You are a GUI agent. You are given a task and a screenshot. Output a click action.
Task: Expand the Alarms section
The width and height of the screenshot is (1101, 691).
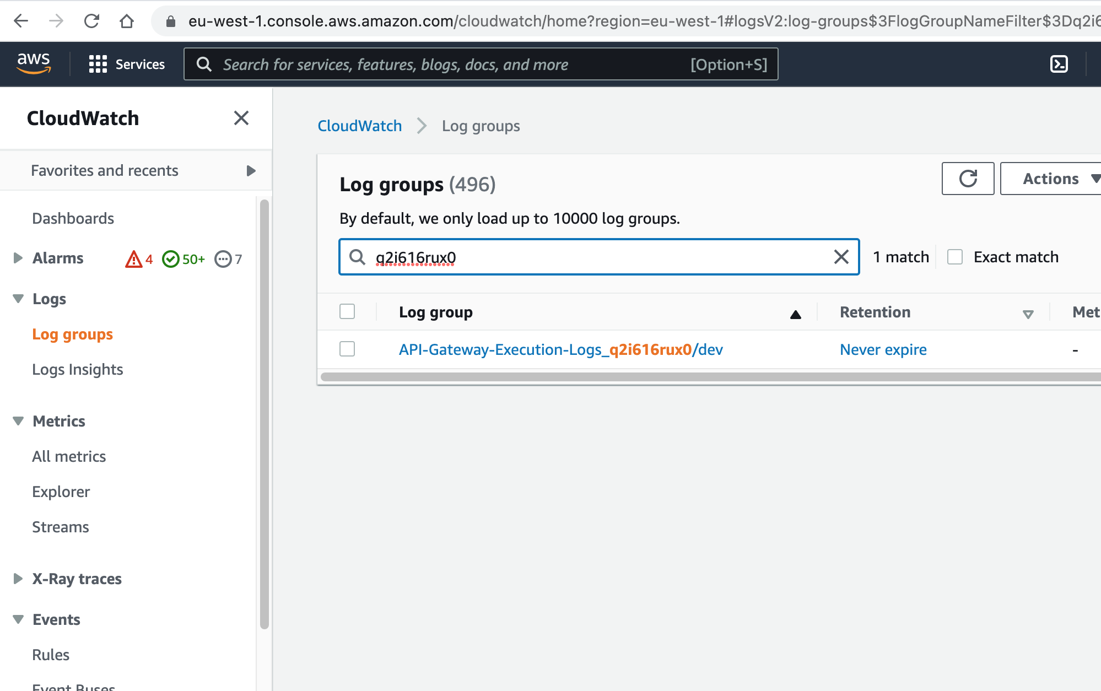click(x=18, y=258)
